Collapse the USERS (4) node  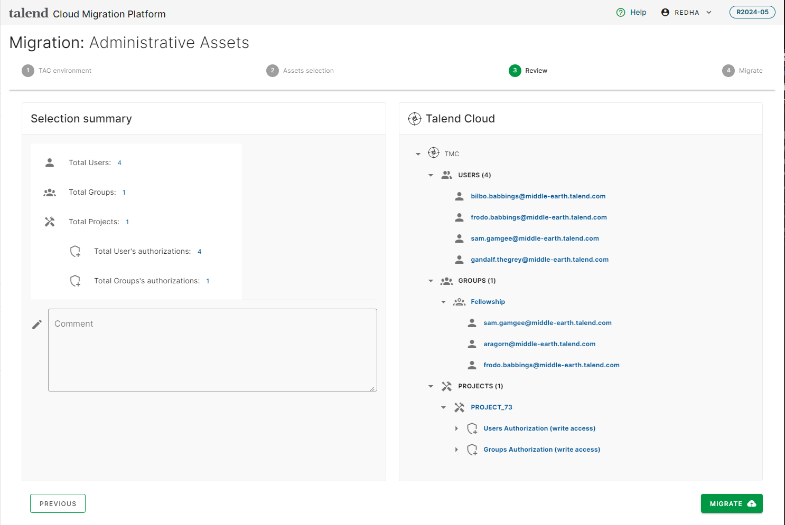click(x=431, y=175)
